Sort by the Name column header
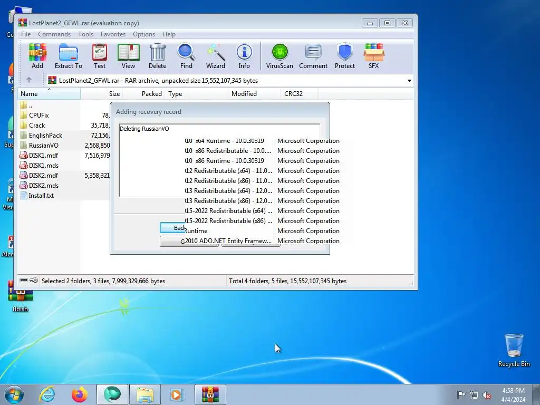Image resolution: width=540 pixels, height=405 pixels. pos(49,94)
